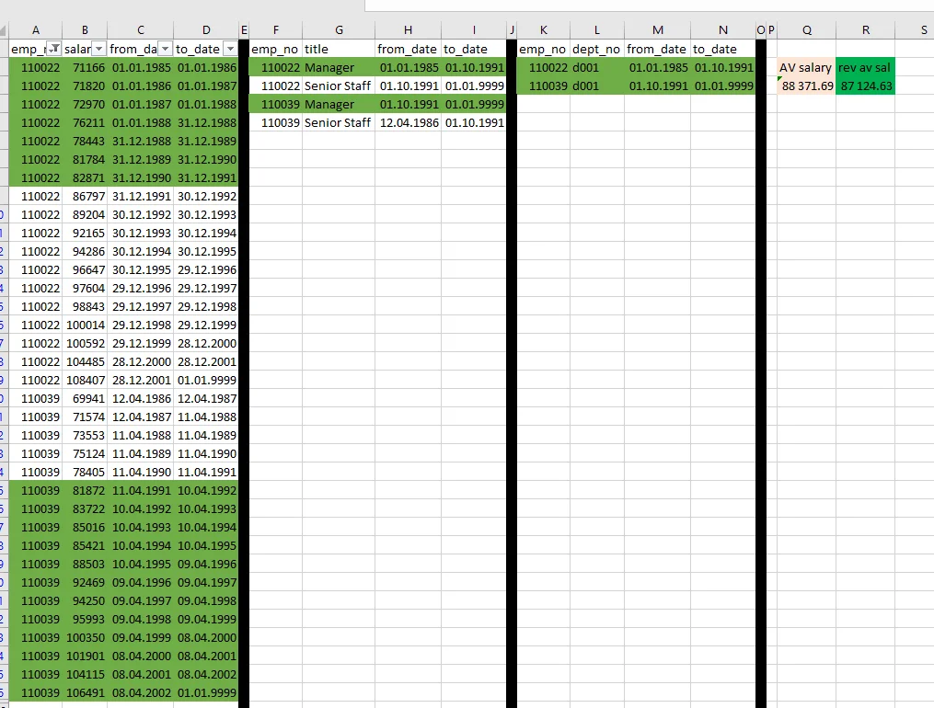Image resolution: width=934 pixels, height=708 pixels.
Task: Click the column S header
Action: [x=923, y=30]
